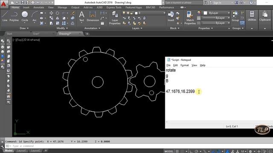Click the viewport label Top control

[x=19, y=40]
